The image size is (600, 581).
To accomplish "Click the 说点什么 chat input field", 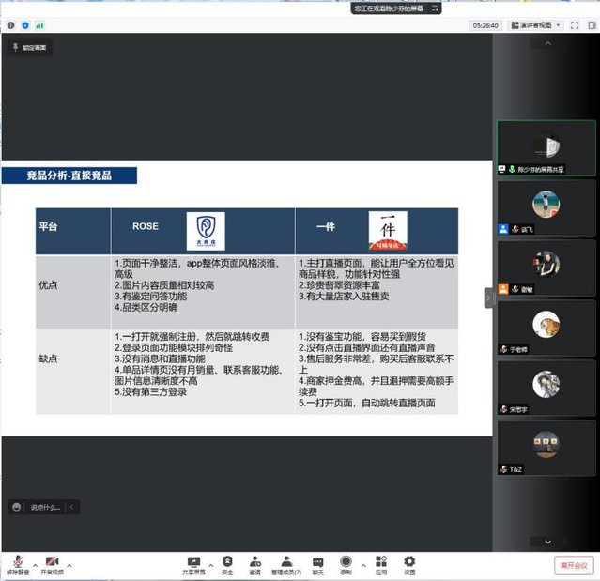I will tap(44, 507).
